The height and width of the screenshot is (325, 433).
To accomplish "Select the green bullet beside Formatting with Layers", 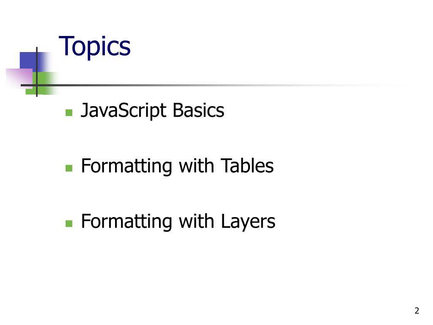I will coord(69,223).
